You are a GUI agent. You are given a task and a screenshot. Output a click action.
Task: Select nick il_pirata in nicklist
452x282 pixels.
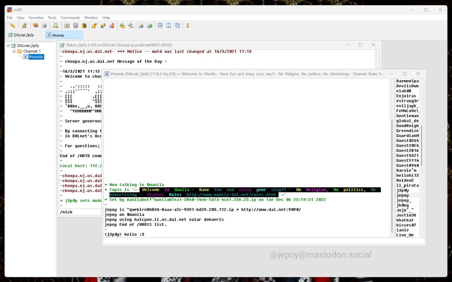408,185
